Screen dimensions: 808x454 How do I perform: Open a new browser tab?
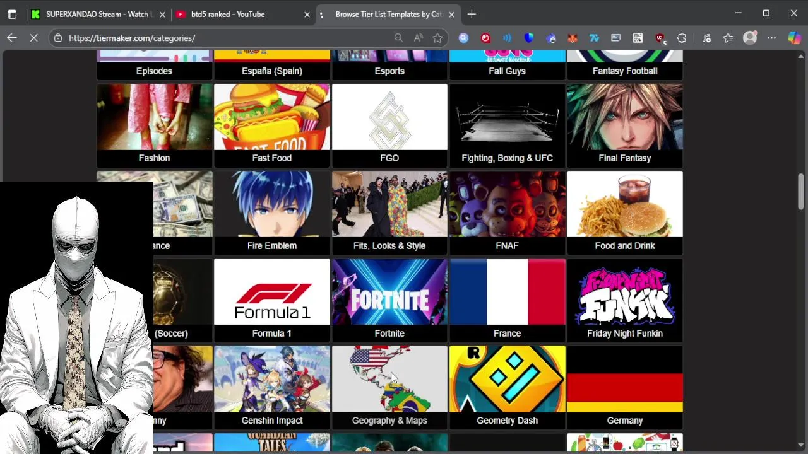(x=472, y=14)
